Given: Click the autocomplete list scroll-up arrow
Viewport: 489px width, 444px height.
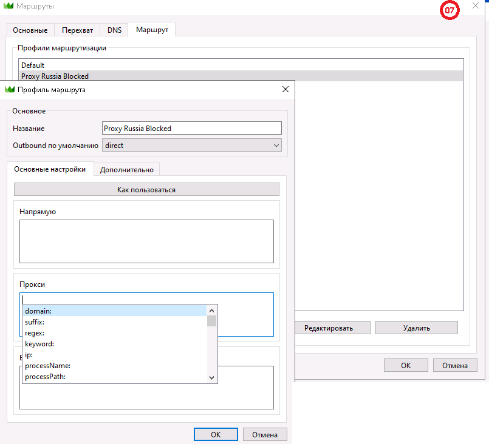Looking at the screenshot, I should (211, 311).
